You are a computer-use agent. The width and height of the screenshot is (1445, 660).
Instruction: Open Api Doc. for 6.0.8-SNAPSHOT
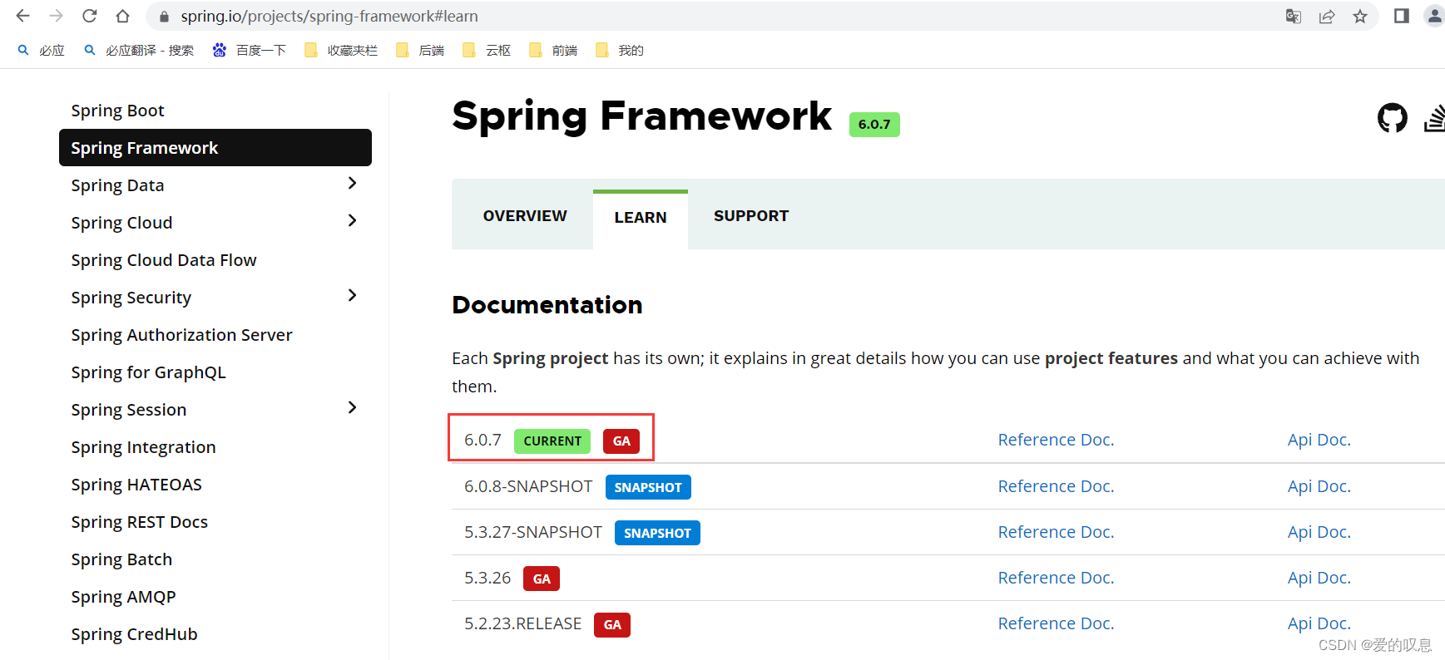click(1319, 486)
